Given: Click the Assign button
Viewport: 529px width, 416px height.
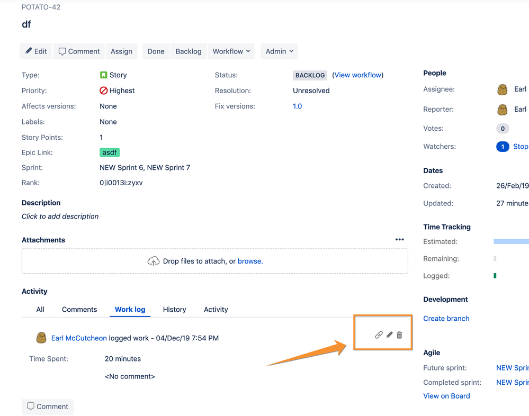Looking at the screenshot, I should coord(121,51).
